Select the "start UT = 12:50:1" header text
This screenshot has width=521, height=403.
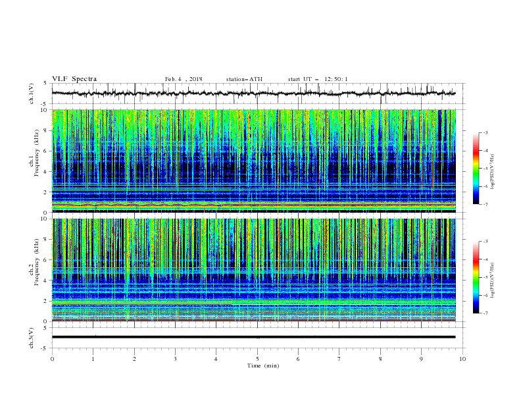pos(318,79)
